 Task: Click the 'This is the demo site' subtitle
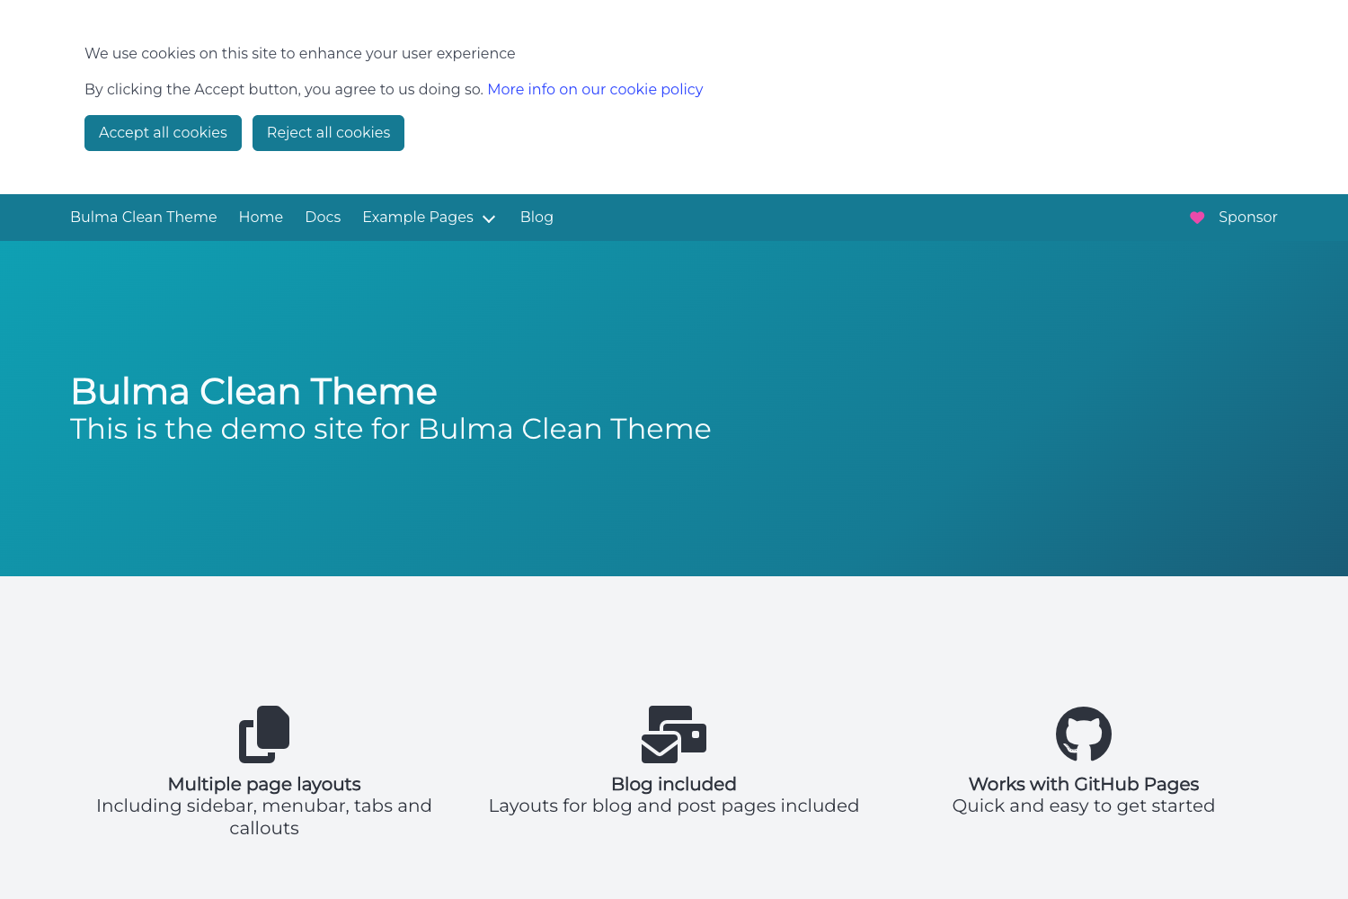point(391,429)
